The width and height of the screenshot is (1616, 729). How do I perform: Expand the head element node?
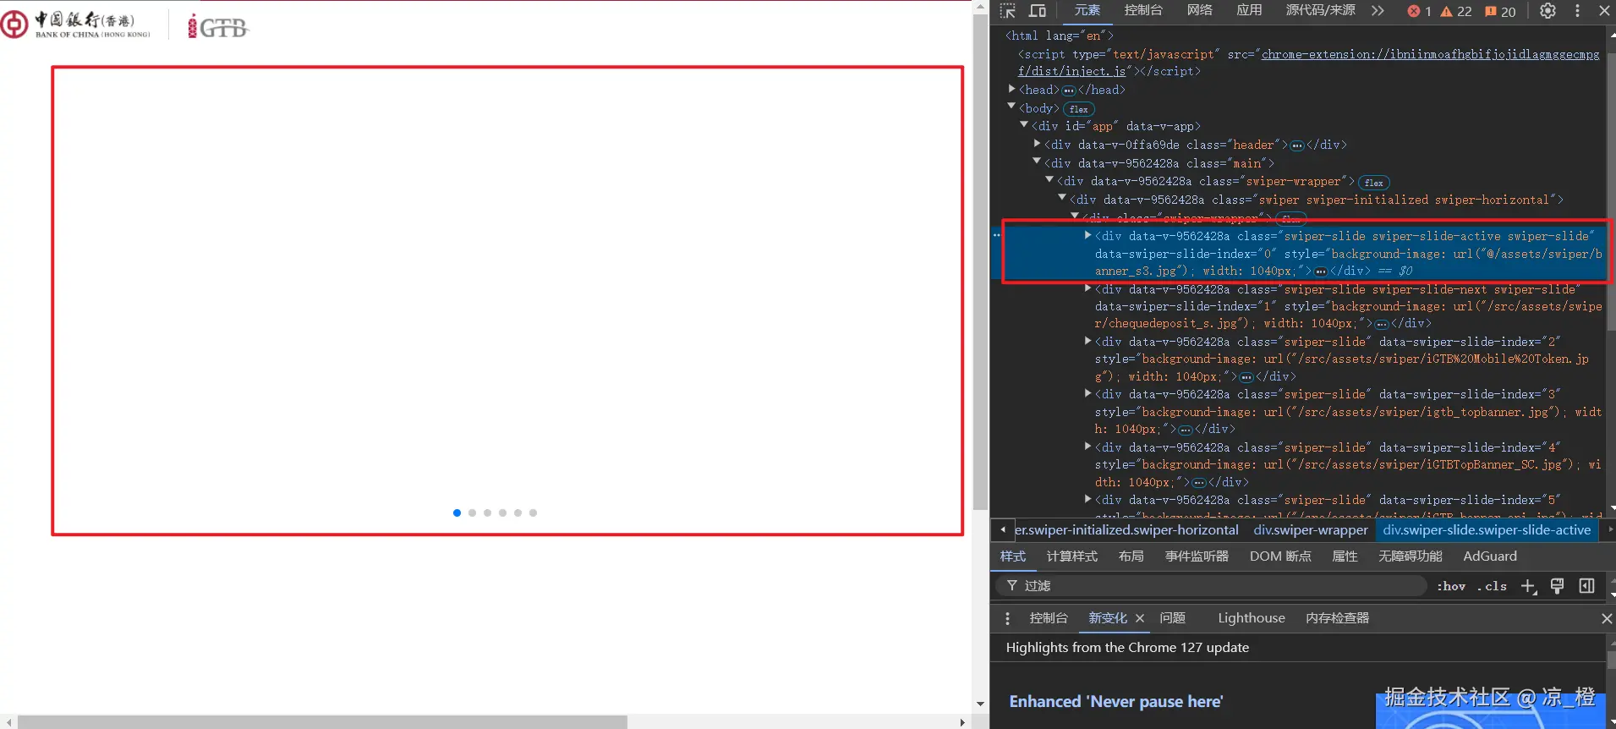1011,89
